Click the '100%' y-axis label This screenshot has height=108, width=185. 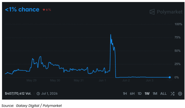click(x=178, y=24)
